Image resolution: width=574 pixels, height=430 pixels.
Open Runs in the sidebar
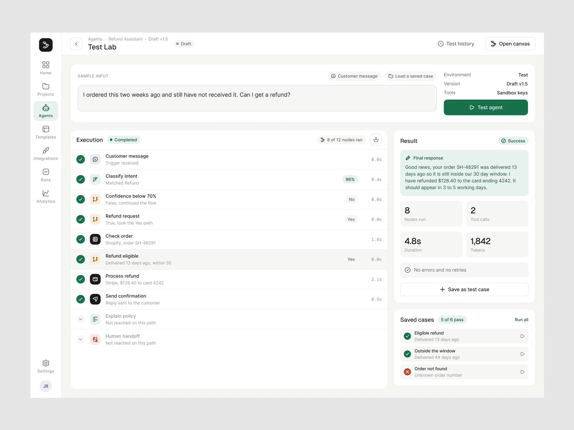point(46,175)
